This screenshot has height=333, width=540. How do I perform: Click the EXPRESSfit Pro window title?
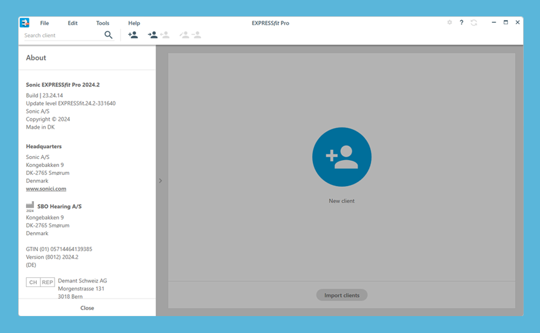pos(271,23)
